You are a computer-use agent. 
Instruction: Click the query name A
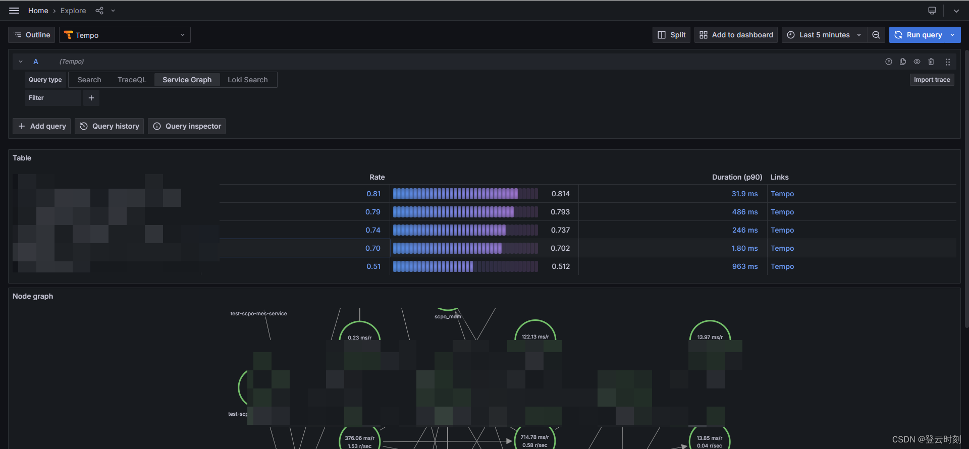tap(36, 62)
